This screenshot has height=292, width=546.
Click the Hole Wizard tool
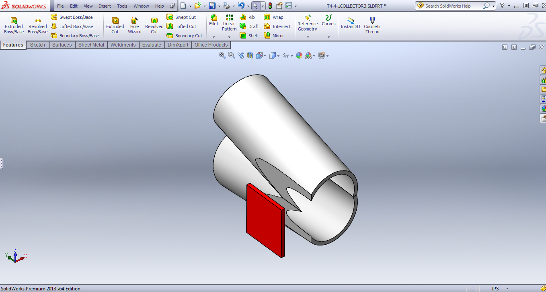(135, 26)
